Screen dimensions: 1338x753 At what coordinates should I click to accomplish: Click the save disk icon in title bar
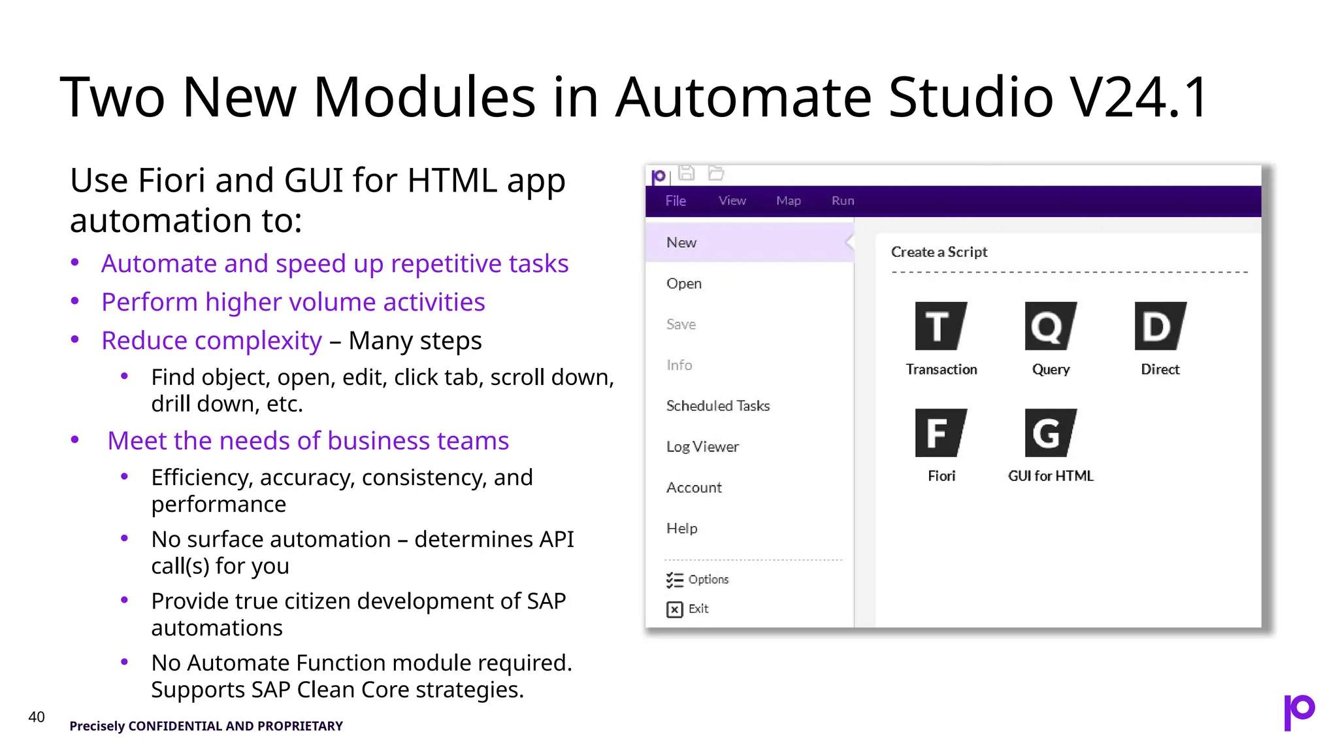686,173
